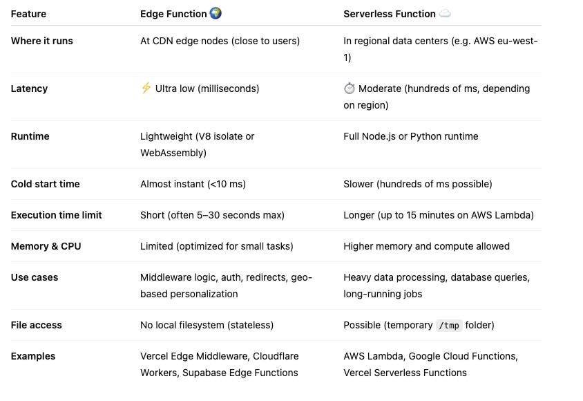This screenshot has width=583, height=401.
Task: Click the Serverless Function column header text
Action: [390, 14]
